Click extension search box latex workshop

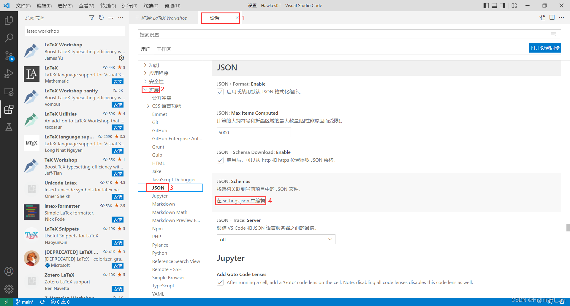pos(75,31)
